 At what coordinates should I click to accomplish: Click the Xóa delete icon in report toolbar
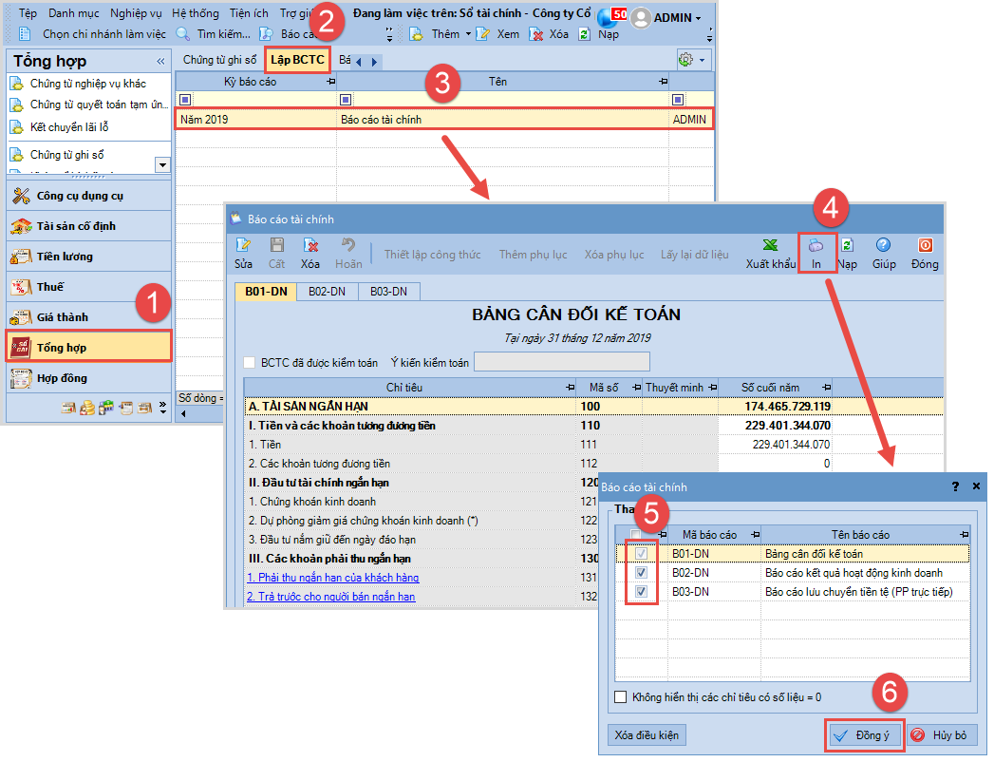click(x=309, y=246)
